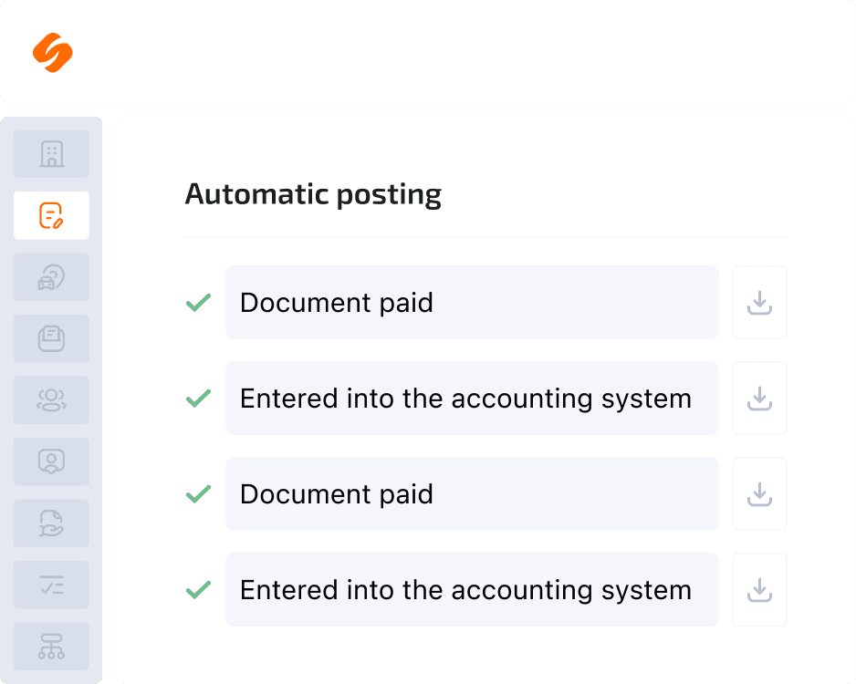This screenshot has height=684, width=856.
Task: Download last Entered into the accounting system entry
Action: 759,590
